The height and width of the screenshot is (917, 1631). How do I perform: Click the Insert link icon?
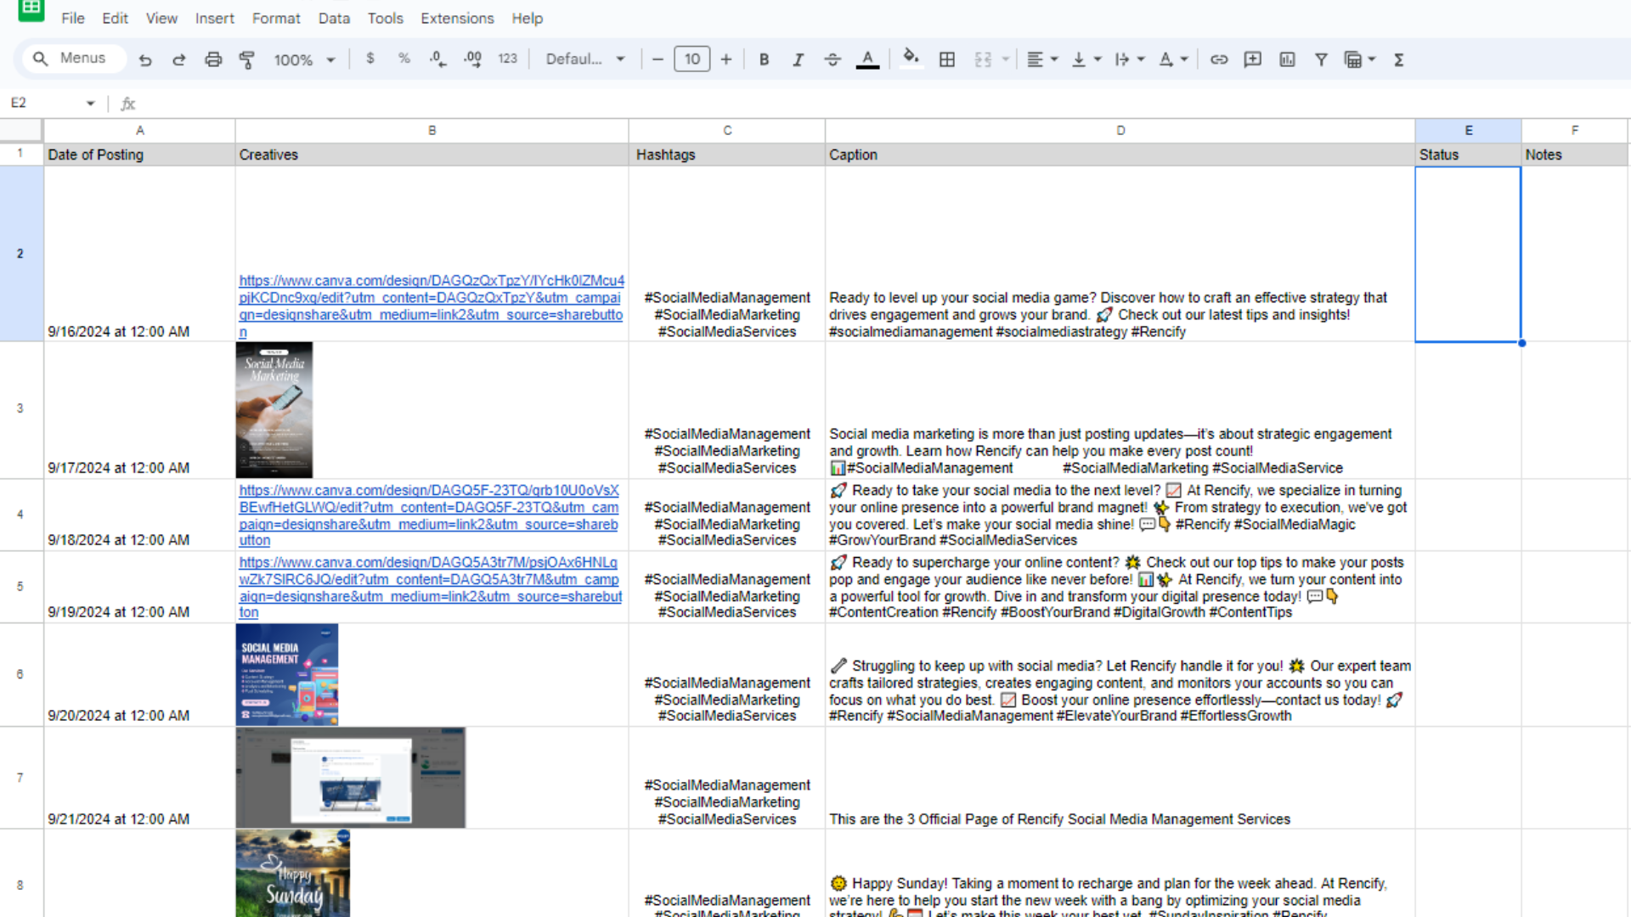[x=1219, y=59]
